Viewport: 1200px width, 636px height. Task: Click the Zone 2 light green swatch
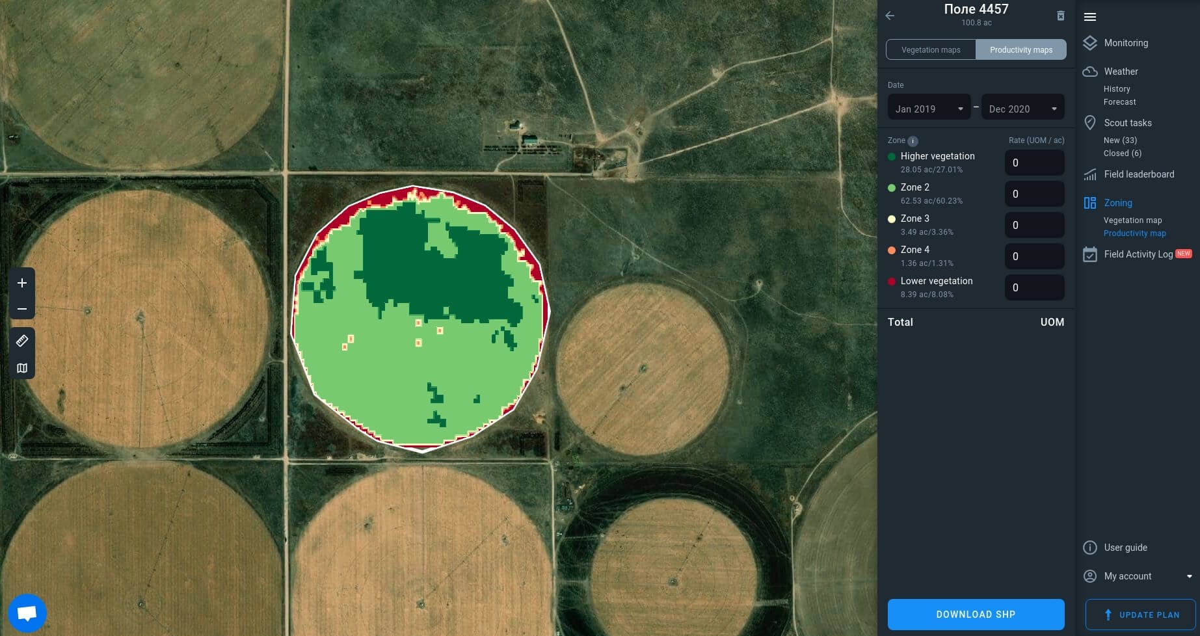coord(892,188)
